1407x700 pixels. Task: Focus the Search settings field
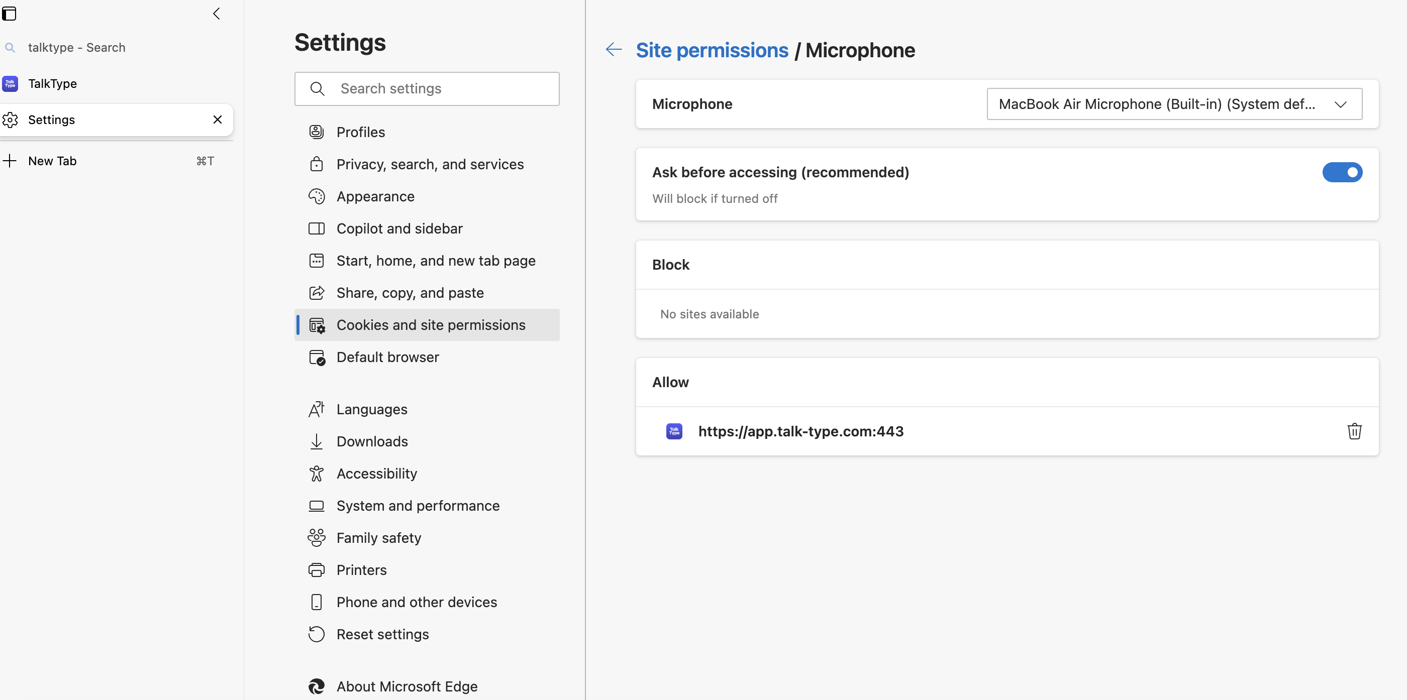[x=427, y=88]
